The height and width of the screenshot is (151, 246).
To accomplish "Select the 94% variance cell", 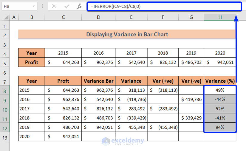I will [x=220, y=127].
